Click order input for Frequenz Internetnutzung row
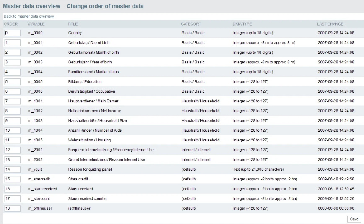The height and width of the screenshot is (224, 364). (x=12, y=150)
